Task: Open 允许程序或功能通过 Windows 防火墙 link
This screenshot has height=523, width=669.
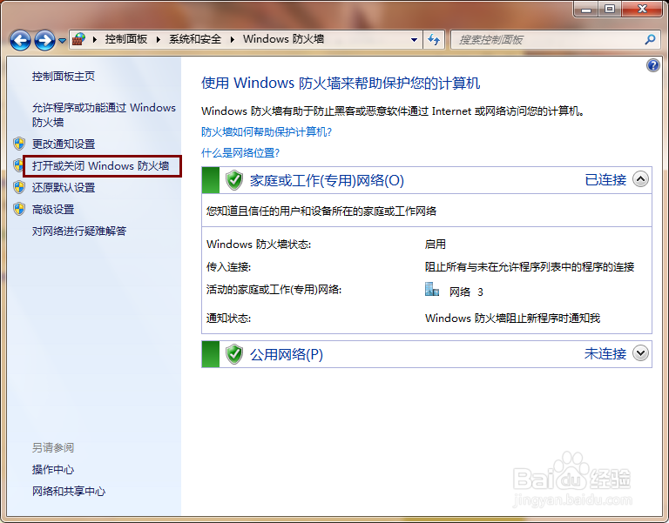Action: coord(104,115)
